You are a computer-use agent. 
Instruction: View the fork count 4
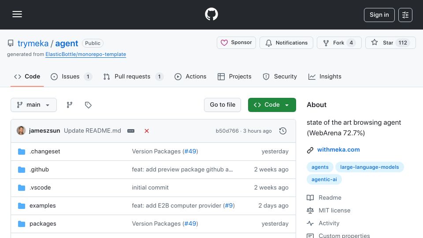[x=351, y=43]
